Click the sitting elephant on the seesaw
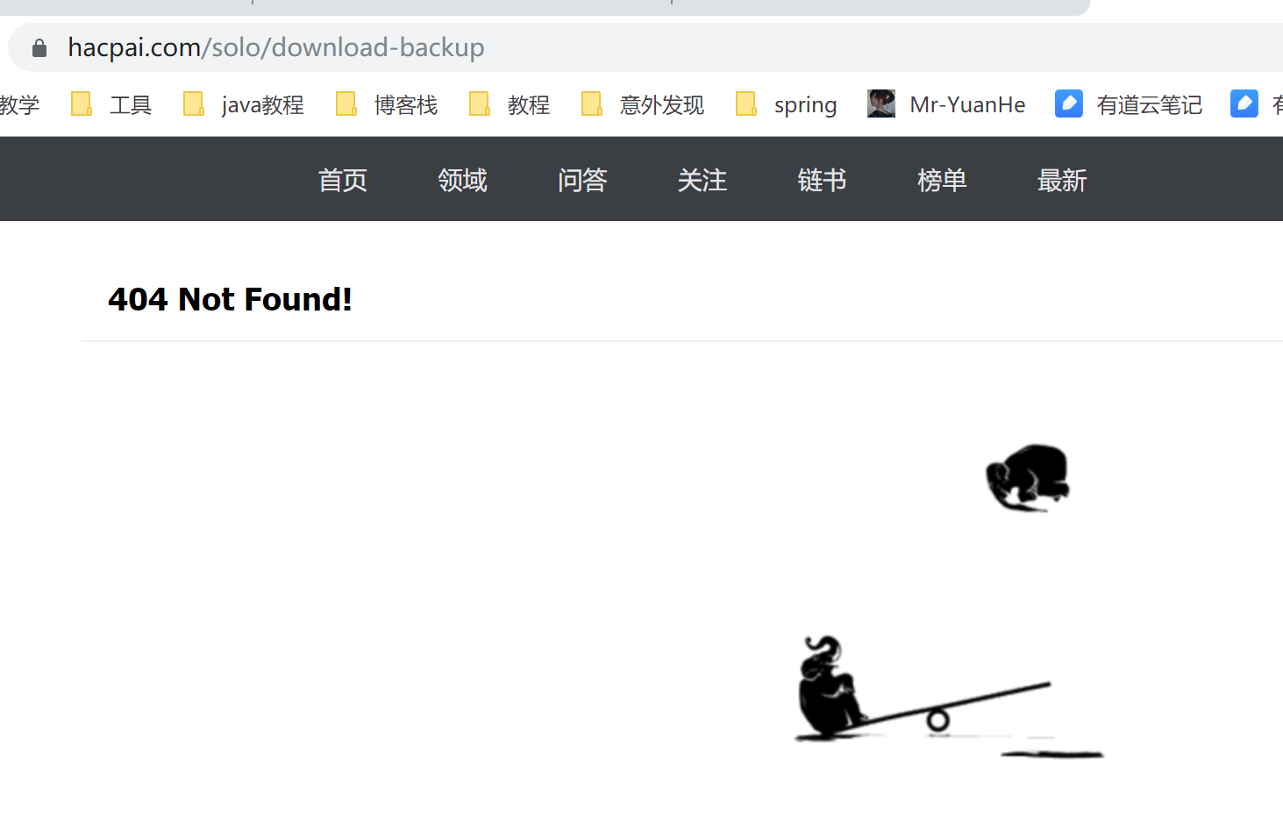 [830, 688]
